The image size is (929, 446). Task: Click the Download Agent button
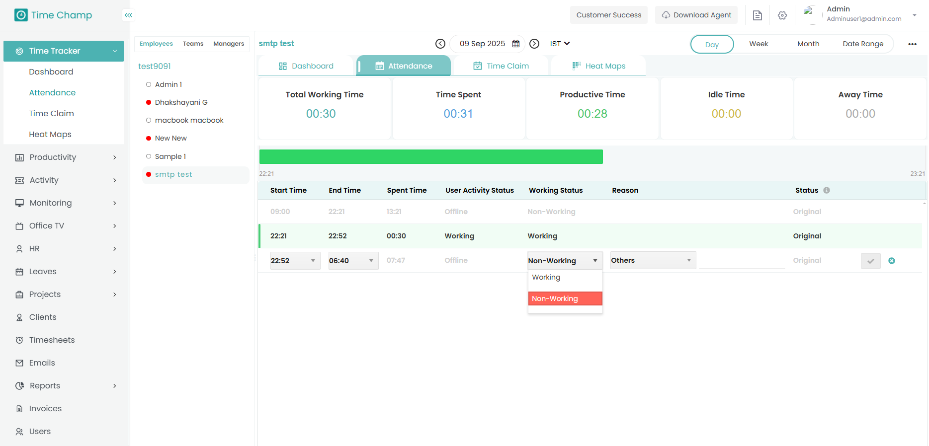pos(696,15)
